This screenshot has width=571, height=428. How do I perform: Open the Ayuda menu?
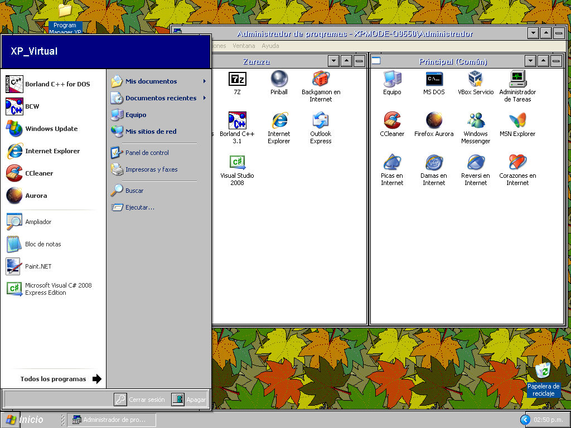270,46
